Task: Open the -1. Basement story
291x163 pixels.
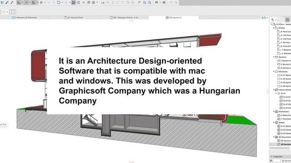Action: click(x=284, y=50)
